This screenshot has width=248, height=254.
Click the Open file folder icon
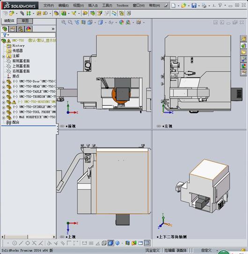point(183,6)
